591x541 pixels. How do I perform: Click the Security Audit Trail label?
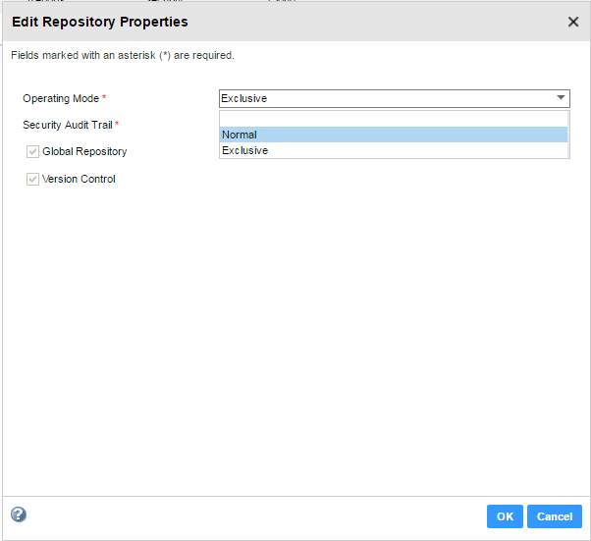(x=67, y=125)
